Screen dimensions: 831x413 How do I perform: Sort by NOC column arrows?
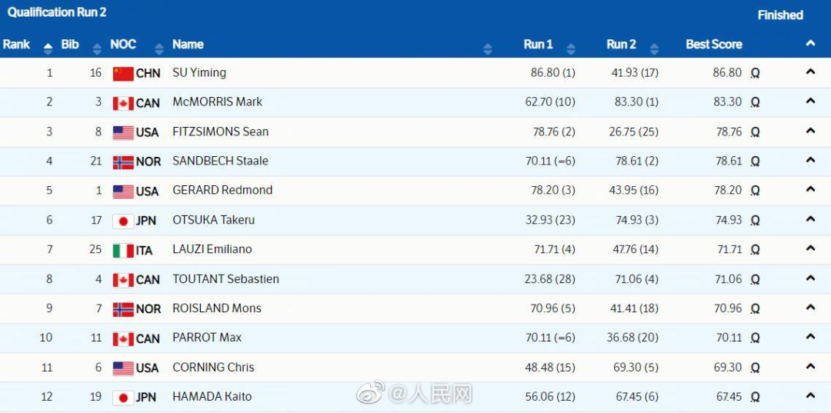[x=159, y=48]
